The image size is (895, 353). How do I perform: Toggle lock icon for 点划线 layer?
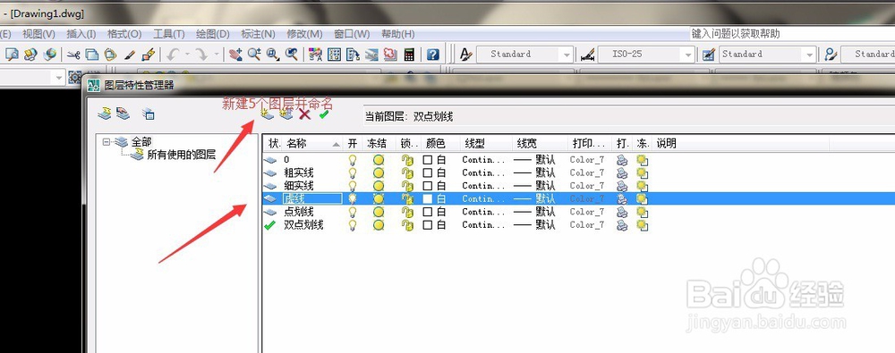coord(407,212)
